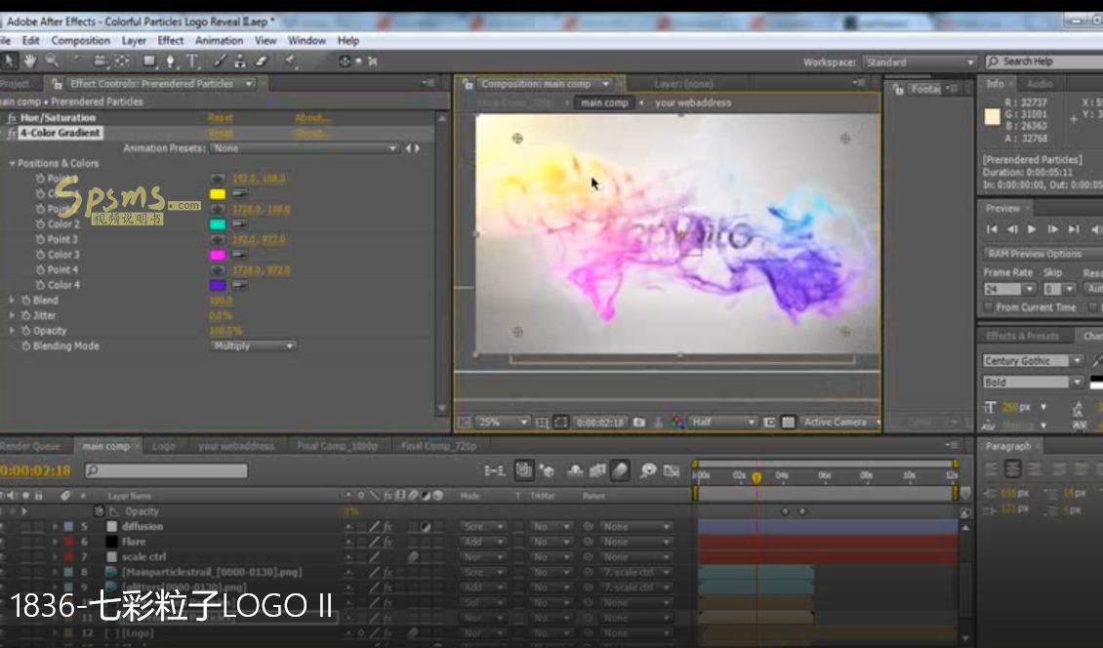Toggle transparency grid in viewer
This screenshot has width=1103, height=648.
click(788, 423)
